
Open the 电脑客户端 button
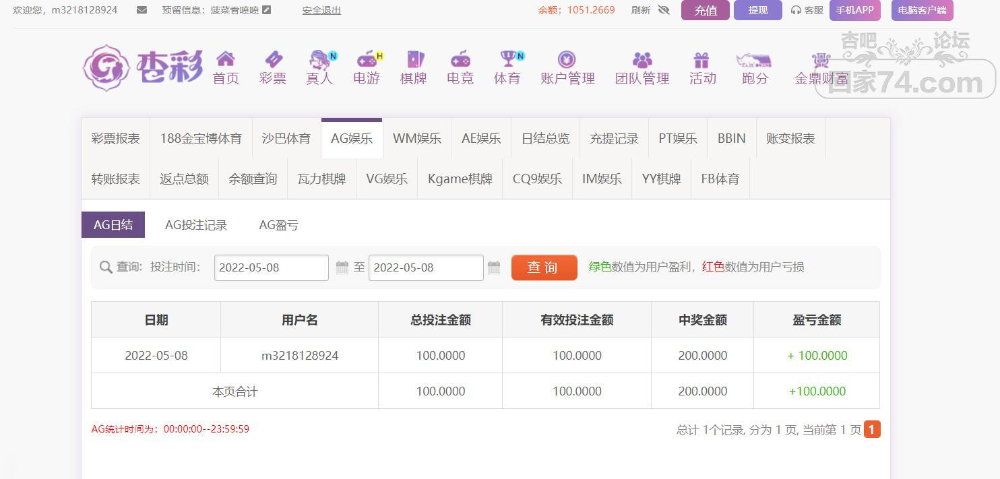point(922,10)
